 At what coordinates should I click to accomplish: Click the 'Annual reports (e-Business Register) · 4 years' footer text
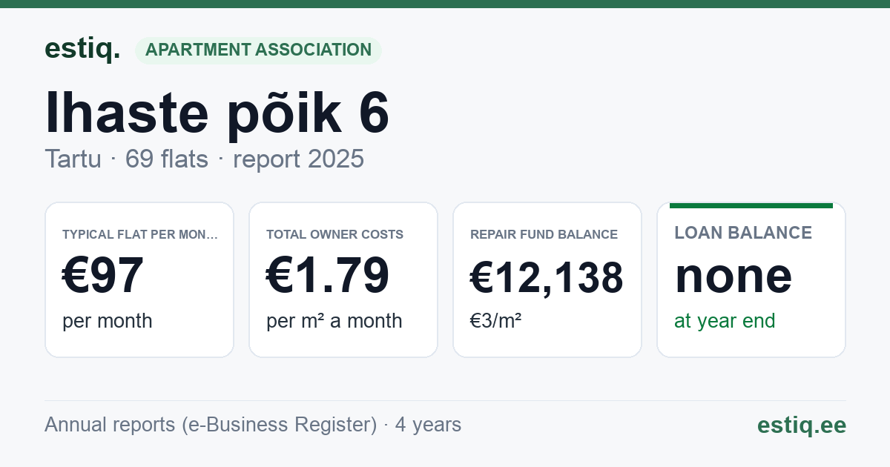click(253, 425)
